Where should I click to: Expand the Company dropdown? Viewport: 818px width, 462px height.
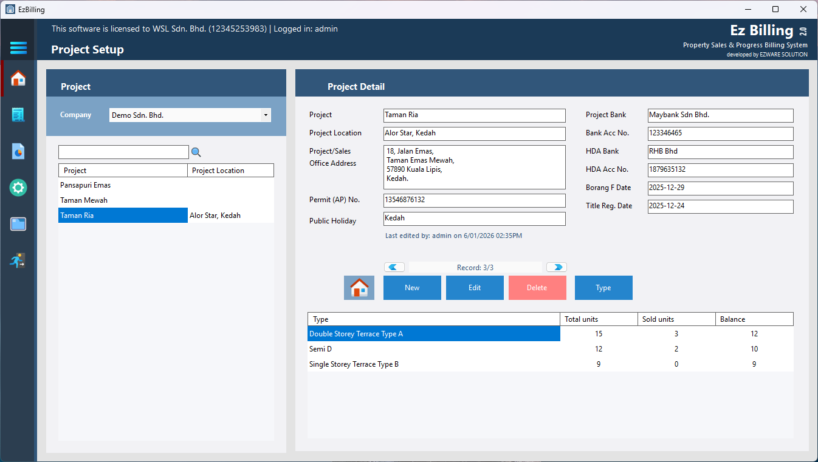tap(266, 115)
